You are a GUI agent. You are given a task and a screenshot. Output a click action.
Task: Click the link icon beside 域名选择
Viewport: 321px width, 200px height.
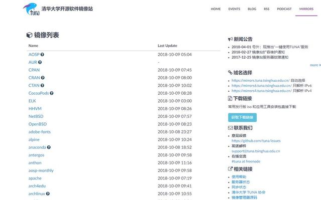tap(230, 72)
